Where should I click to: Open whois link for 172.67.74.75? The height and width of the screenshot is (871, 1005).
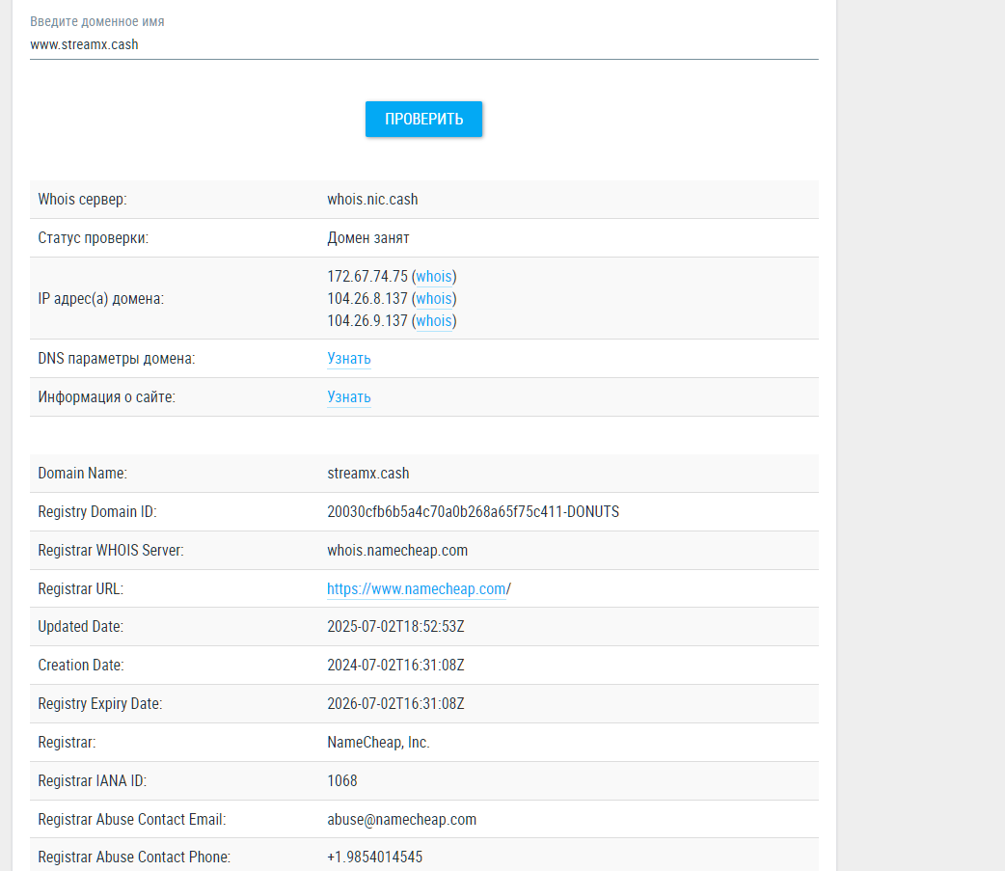pyautogui.click(x=434, y=277)
